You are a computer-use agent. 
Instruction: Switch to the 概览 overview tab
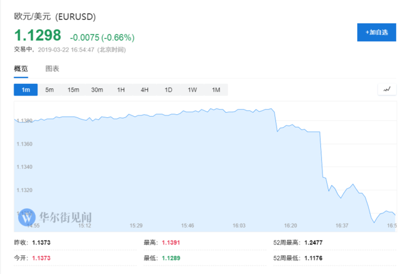click(x=21, y=68)
